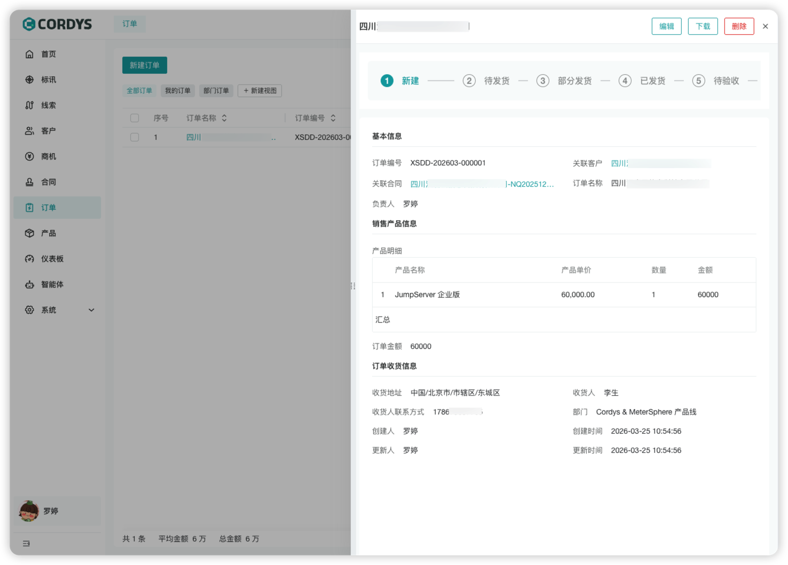The height and width of the screenshot is (565, 788).
Task: Click the 删除 delete button on order detail
Action: (x=739, y=26)
